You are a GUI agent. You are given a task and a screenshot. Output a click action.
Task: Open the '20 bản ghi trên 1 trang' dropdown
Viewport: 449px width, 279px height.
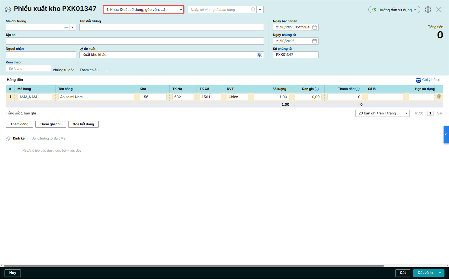(x=382, y=113)
